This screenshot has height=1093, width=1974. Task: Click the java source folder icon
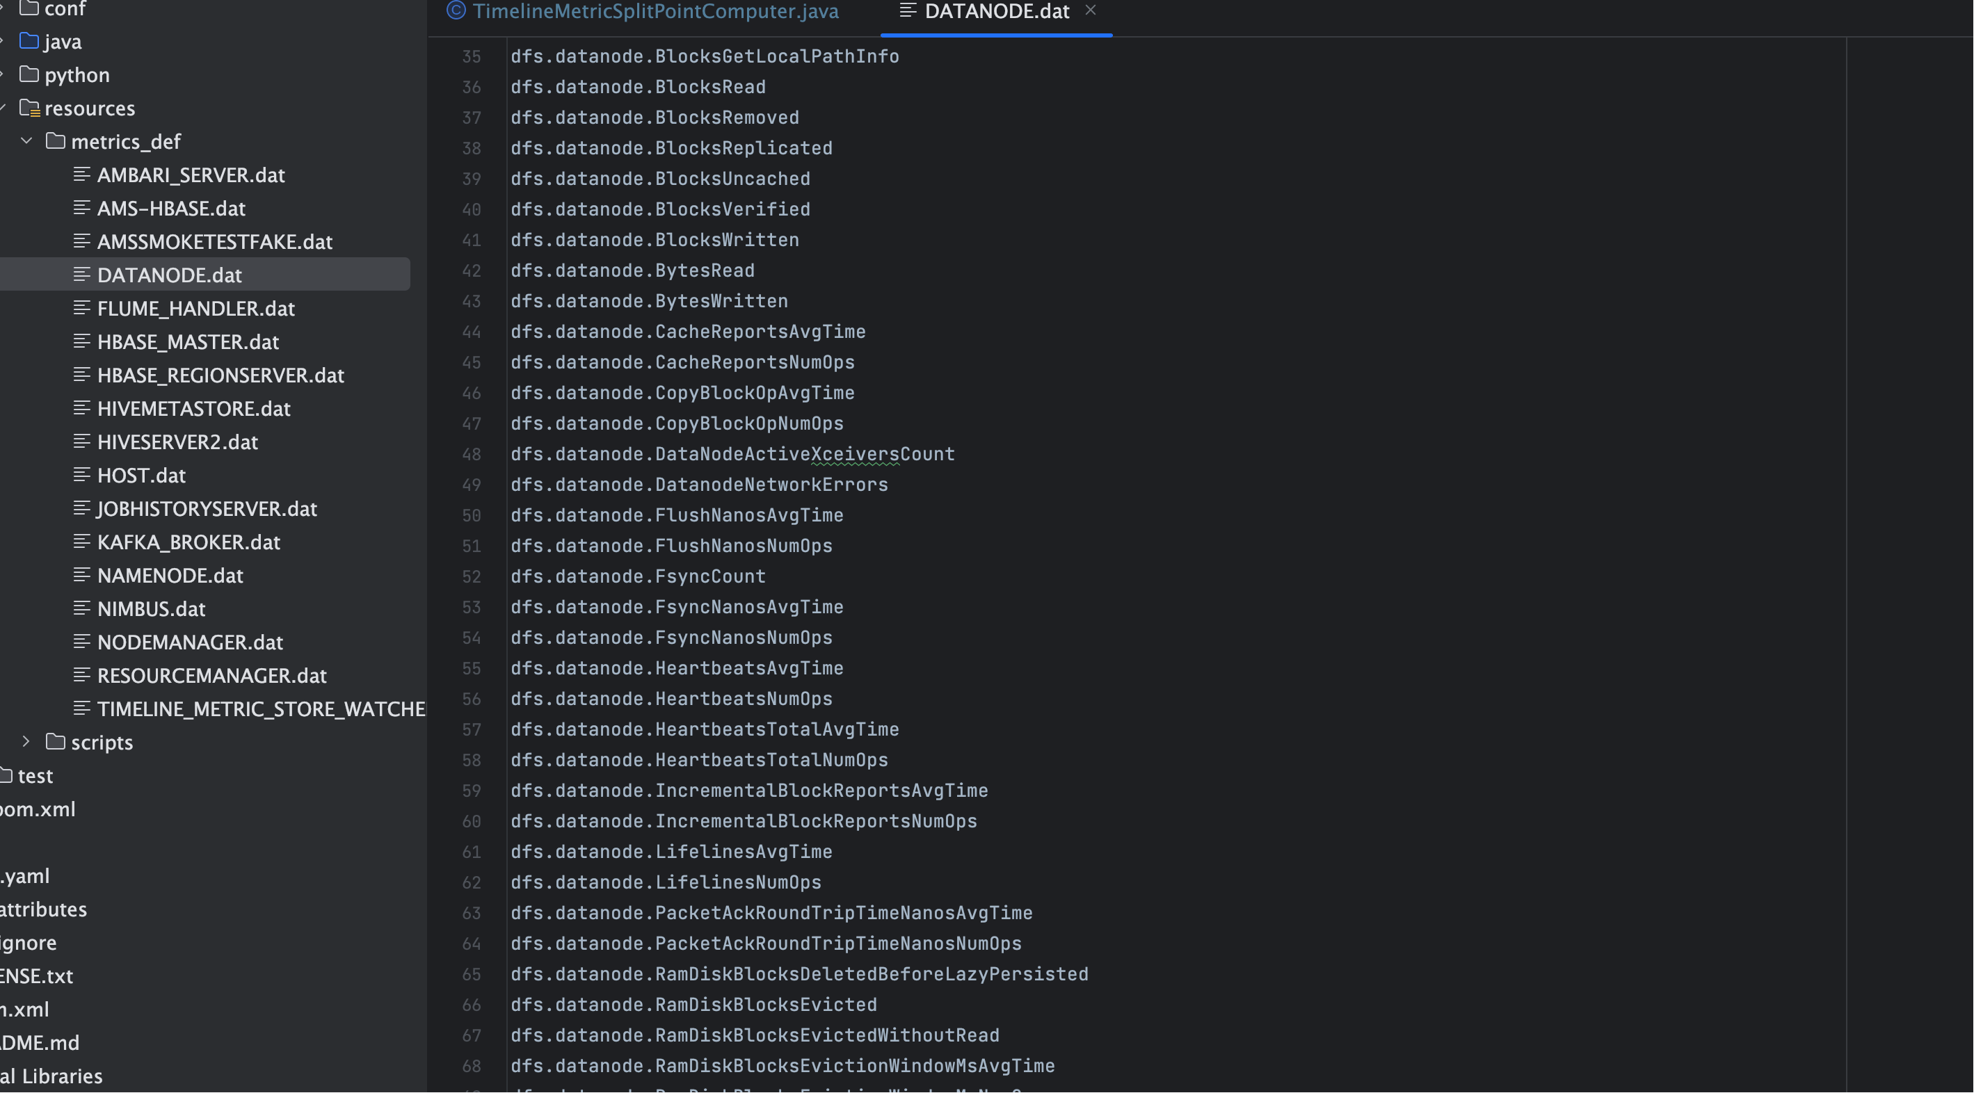tap(29, 40)
